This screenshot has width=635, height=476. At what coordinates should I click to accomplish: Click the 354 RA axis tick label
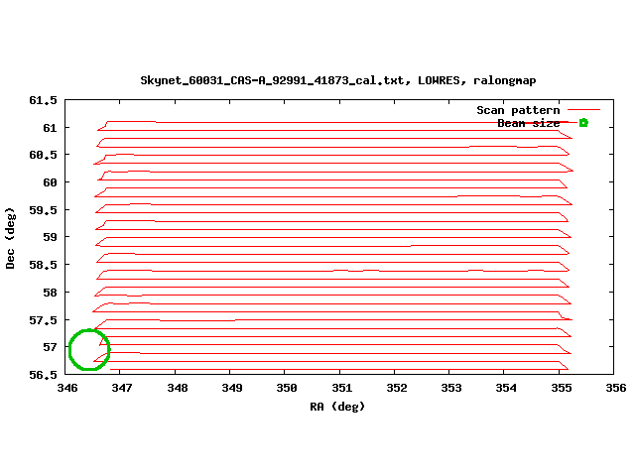pos(506,388)
